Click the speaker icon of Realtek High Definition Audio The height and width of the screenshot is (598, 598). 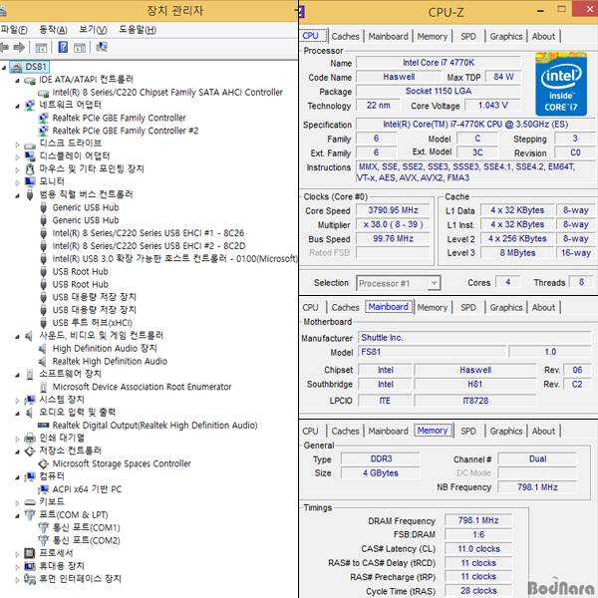click(x=43, y=361)
